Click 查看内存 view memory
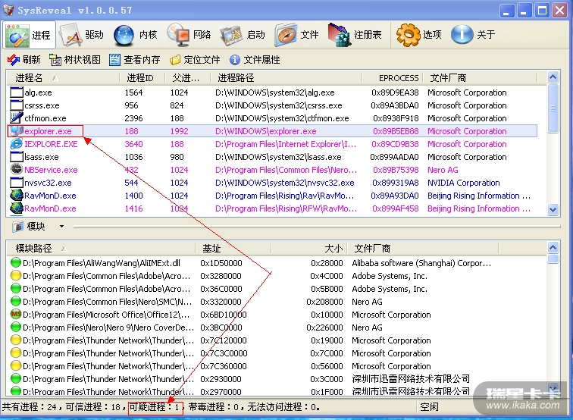Image resolution: width=573 pixels, height=420 pixels. [135, 60]
